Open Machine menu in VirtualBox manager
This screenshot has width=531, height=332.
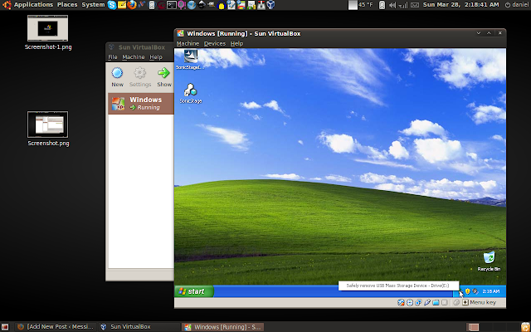(x=134, y=57)
